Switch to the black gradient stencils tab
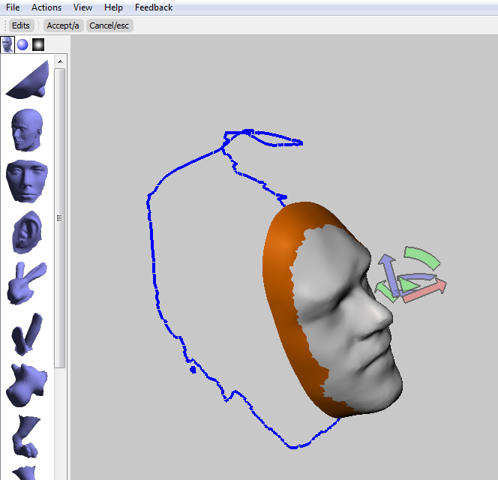This screenshot has width=498, height=480. coord(38,44)
